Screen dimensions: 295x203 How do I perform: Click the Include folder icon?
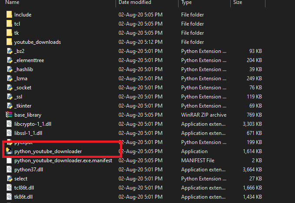pyautogui.click(x=9, y=15)
